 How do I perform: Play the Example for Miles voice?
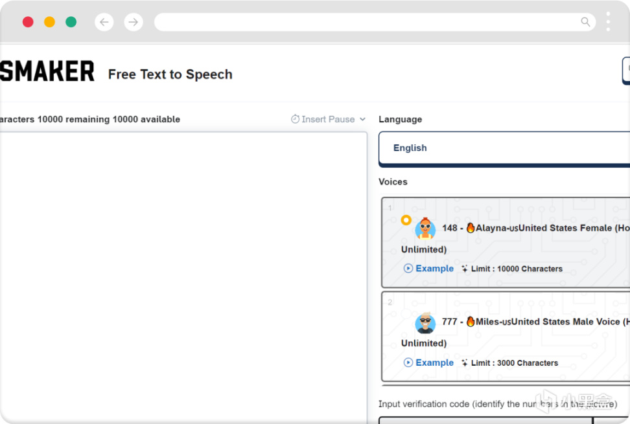428,363
